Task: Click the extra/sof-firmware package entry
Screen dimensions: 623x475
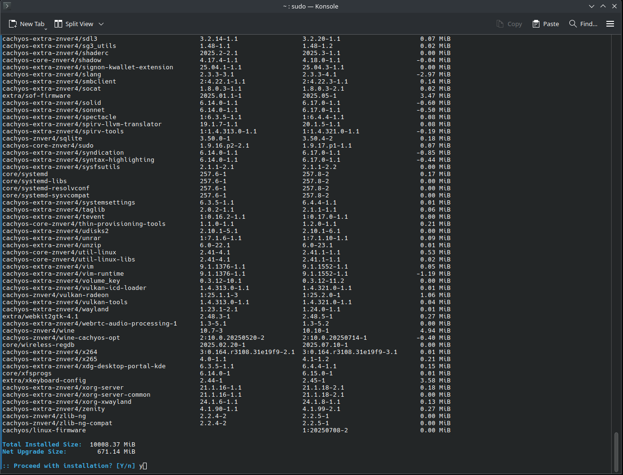Action: 37,96
